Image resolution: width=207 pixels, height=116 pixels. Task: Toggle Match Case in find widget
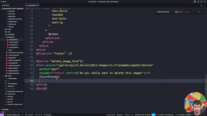(176, 12)
